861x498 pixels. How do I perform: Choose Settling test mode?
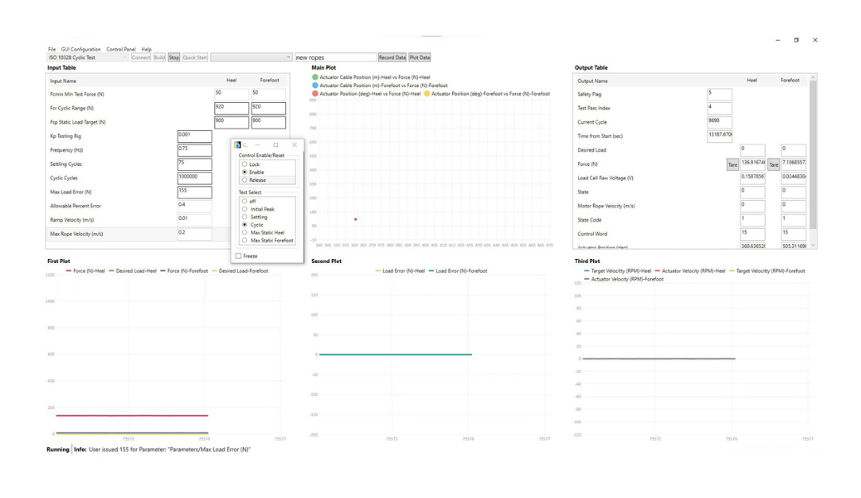[255, 217]
